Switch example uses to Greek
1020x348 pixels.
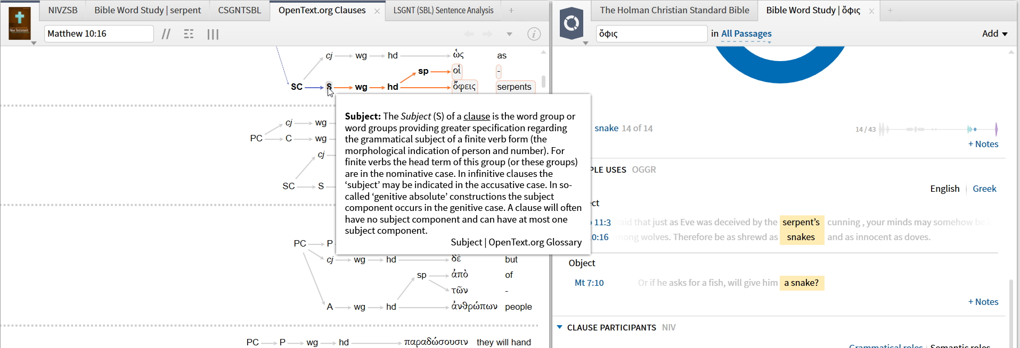tap(984, 189)
